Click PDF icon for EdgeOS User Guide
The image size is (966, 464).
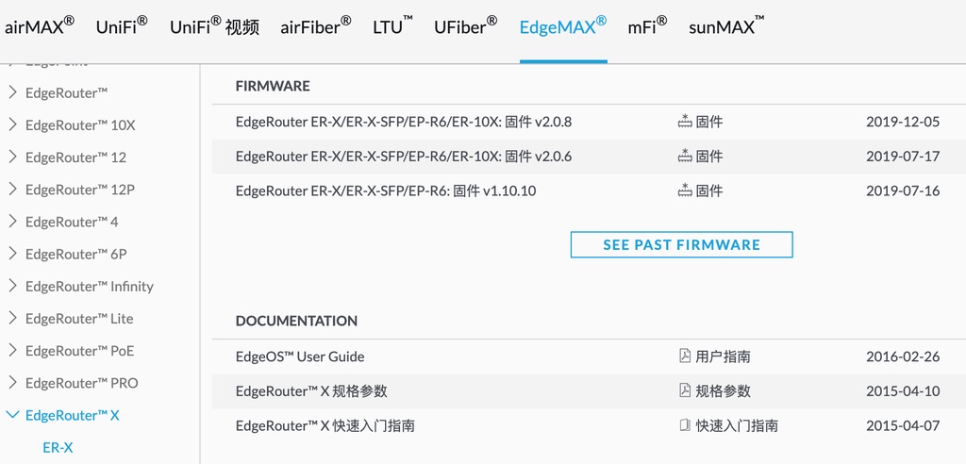click(685, 356)
